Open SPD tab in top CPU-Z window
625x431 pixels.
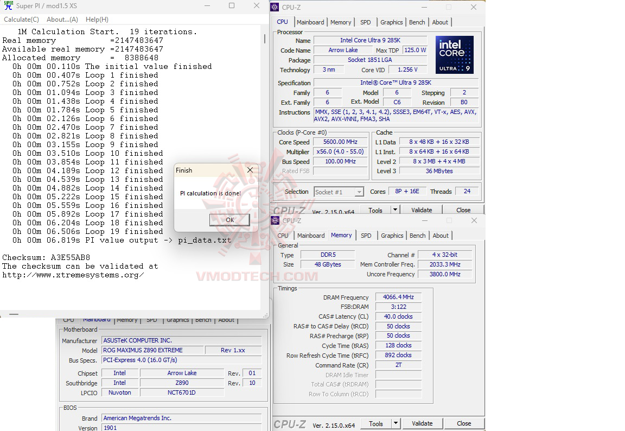click(366, 22)
